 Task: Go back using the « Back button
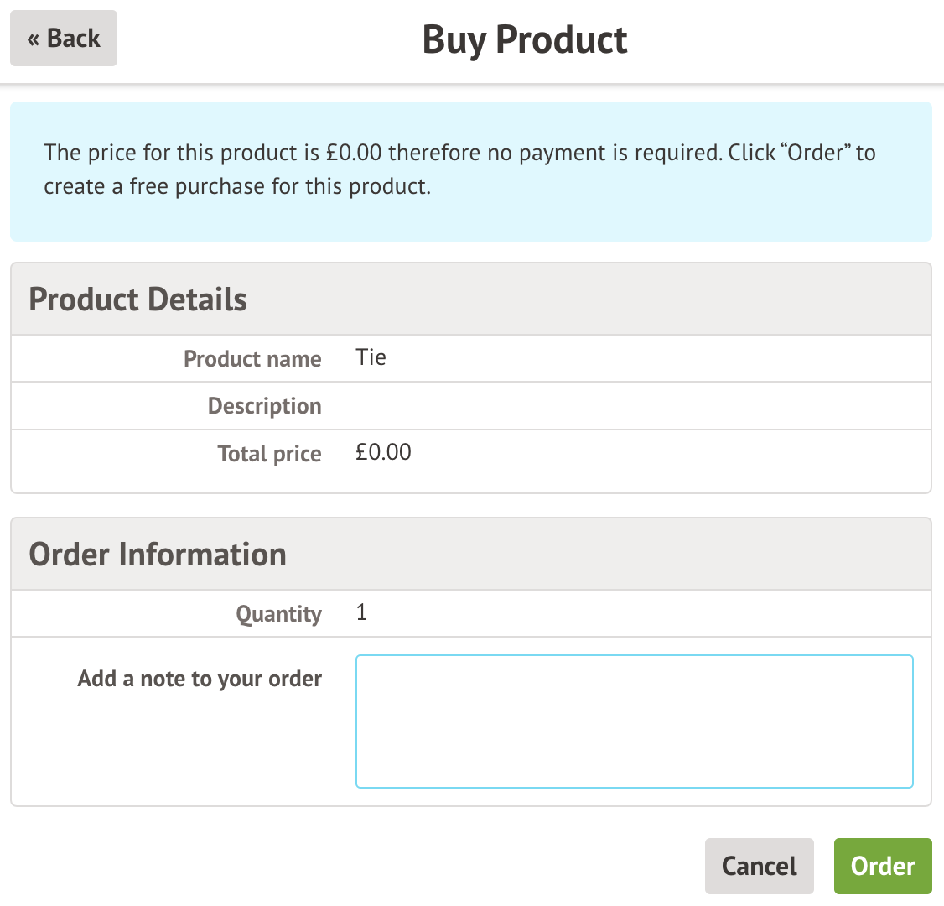tap(64, 39)
